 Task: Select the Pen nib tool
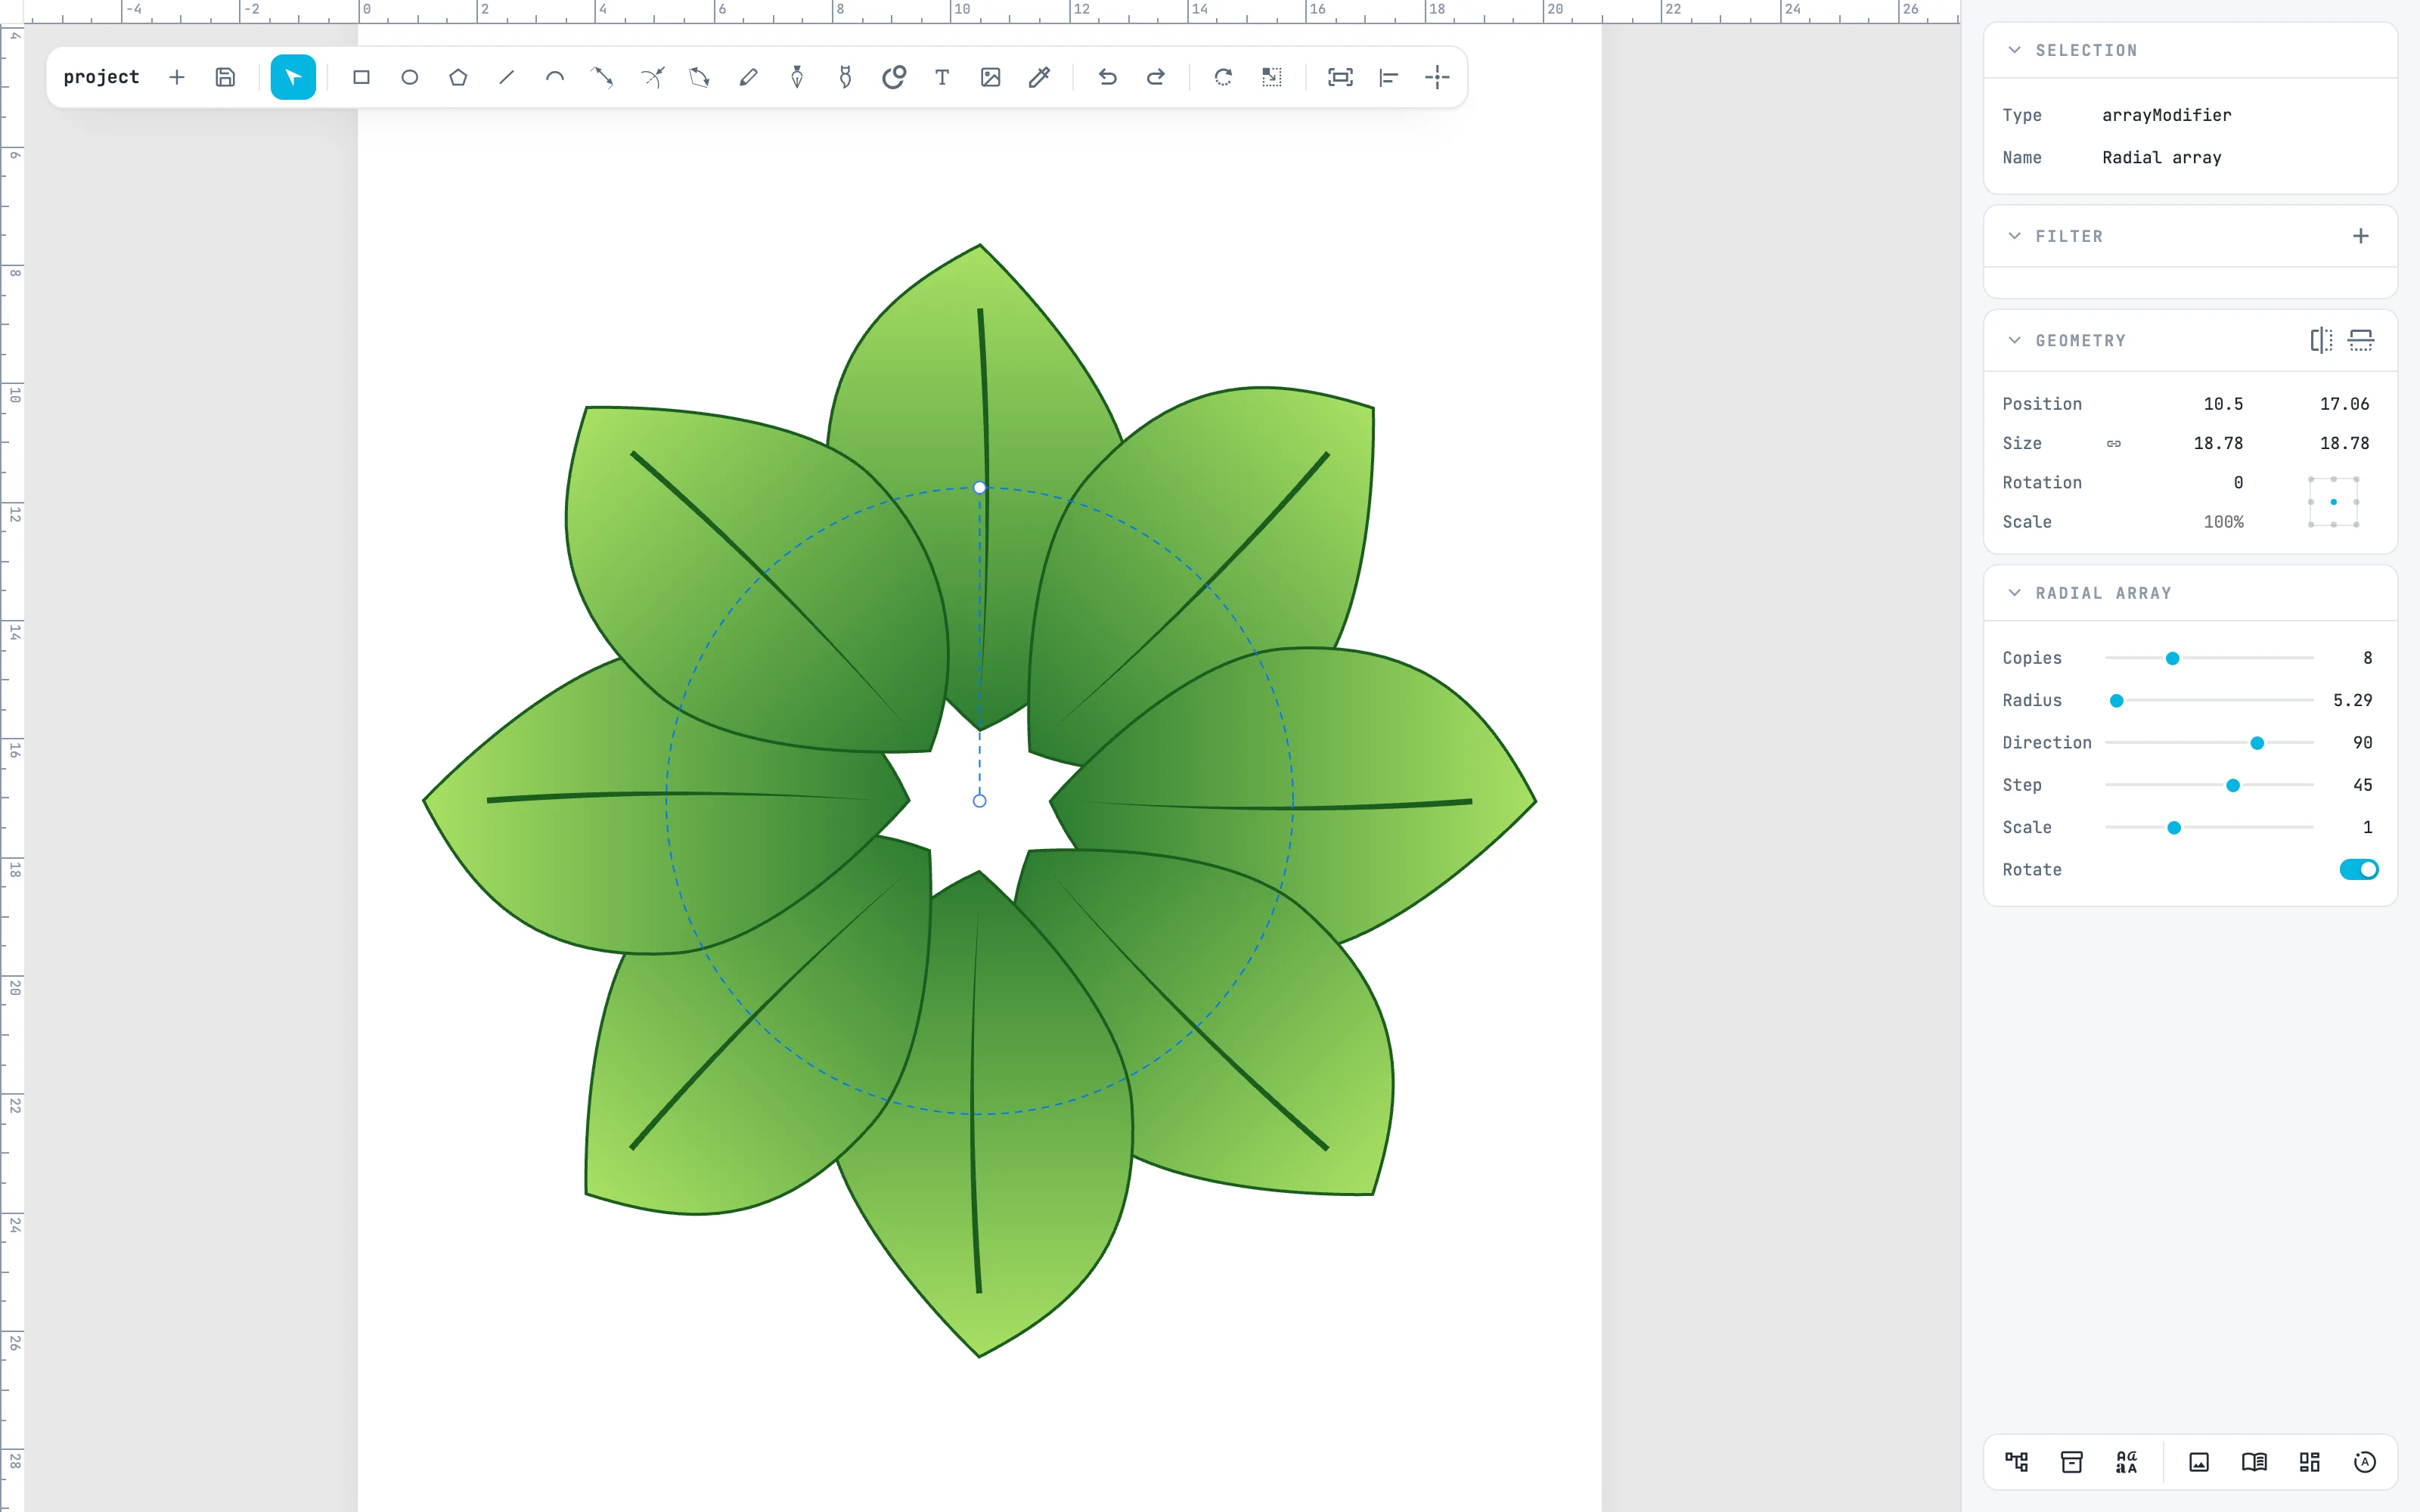pyautogui.click(x=797, y=77)
